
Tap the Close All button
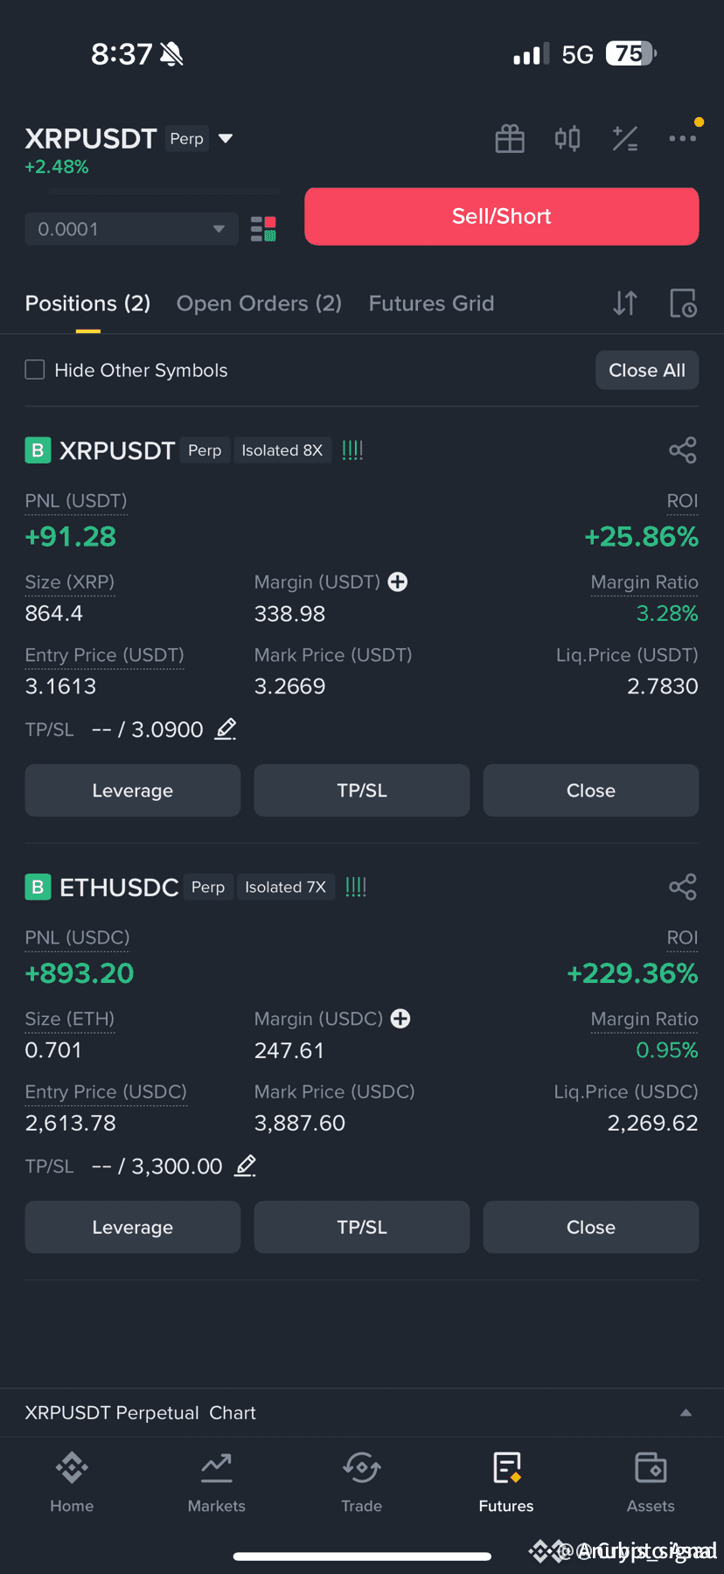pyautogui.click(x=647, y=370)
